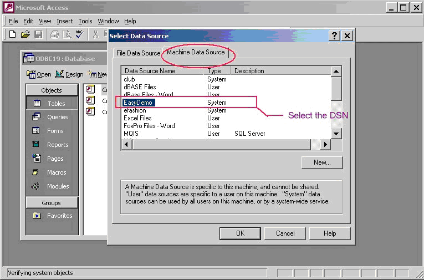The width and height of the screenshot is (424, 280).
Task: Open the Edit menu
Action: coord(28,21)
